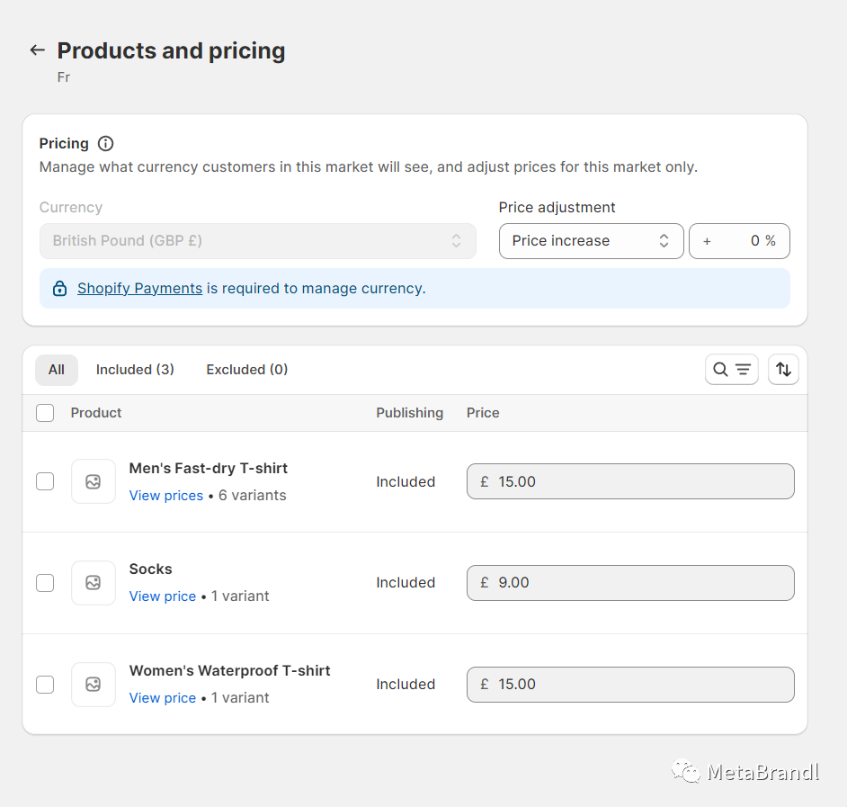Select the Socks row checkbox
This screenshot has width=847, height=807.
45,583
